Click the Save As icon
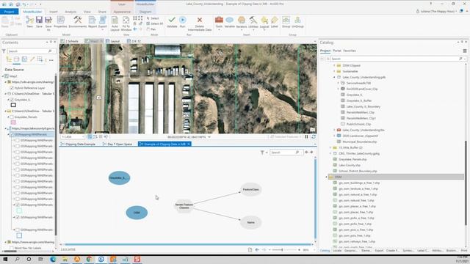This screenshot has width=470, height=264. (48, 23)
